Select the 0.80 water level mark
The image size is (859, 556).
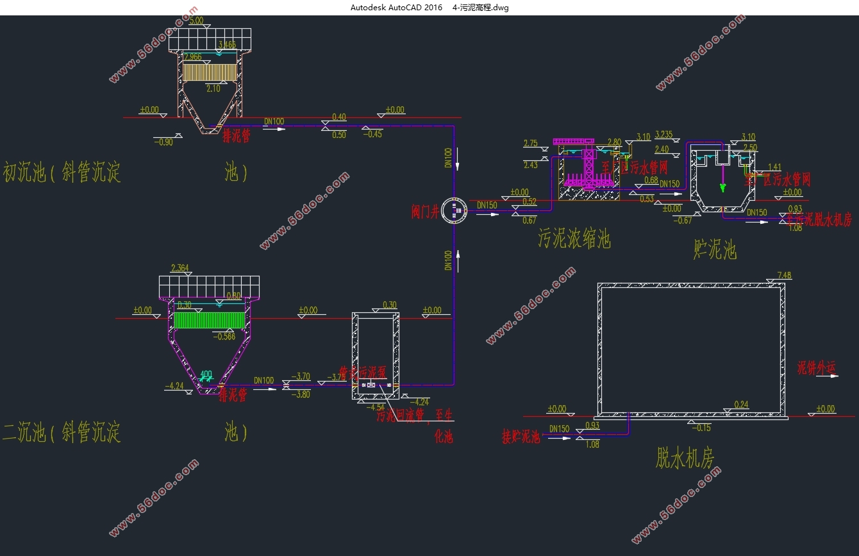point(233,296)
